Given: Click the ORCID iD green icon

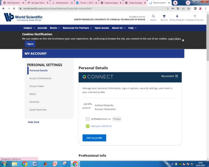Looking at the screenshot, I should (x=88, y=126).
